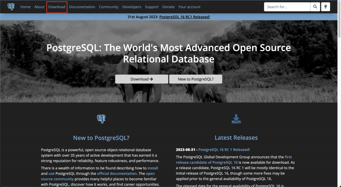Image resolution: width=341 pixels, height=187 pixels.
Task: Click the elephant icon above New to PostgreSQL
Action: [x=101, y=119]
